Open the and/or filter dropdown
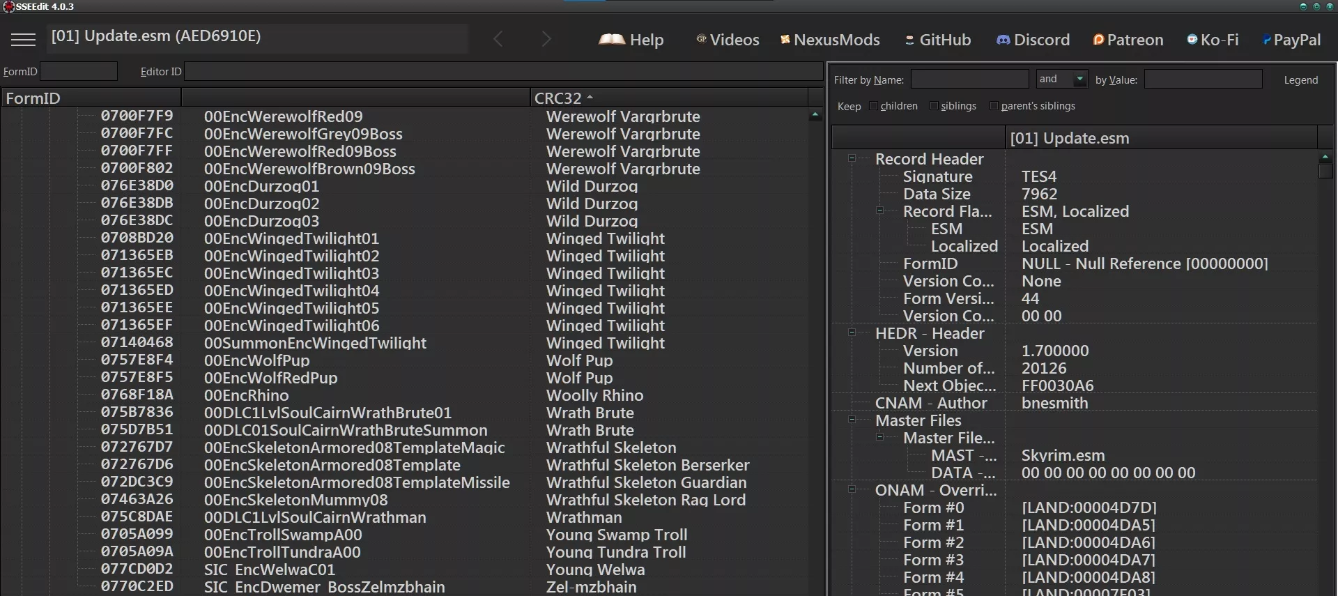The height and width of the screenshot is (596, 1338). [1079, 79]
